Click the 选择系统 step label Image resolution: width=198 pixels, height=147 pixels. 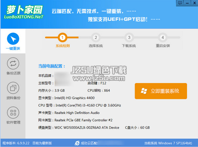[96, 46]
